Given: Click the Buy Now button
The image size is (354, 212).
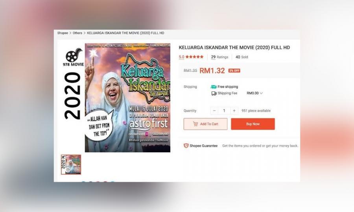Looking at the screenshot, I should coord(253,124).
